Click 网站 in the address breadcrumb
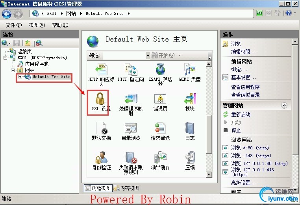 click(x=71, y=13)
